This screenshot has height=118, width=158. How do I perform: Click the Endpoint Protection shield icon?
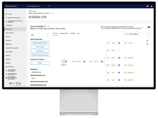6,18
